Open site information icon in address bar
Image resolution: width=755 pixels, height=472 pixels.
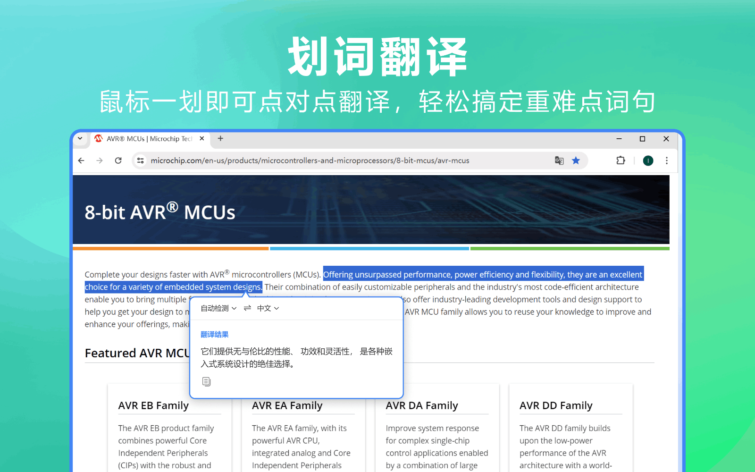pos(140,160)
